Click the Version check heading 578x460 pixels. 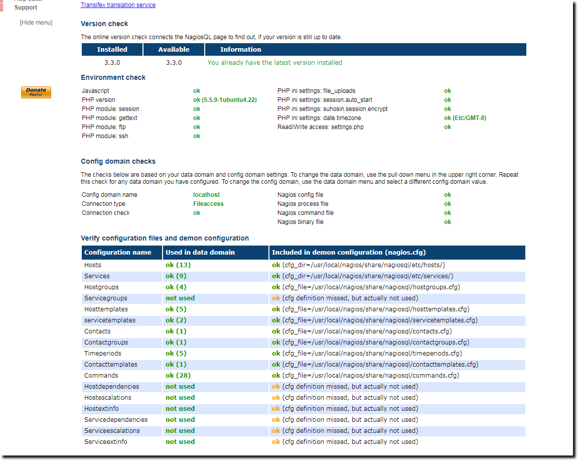104,24
